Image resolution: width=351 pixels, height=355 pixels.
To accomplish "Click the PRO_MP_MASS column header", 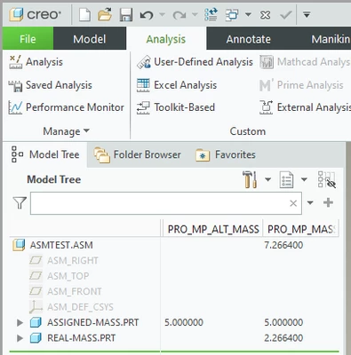I will point(301,229).
